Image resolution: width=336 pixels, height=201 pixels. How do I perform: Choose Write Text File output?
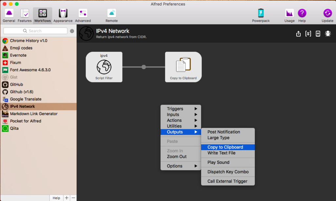(x=228, y=153)
